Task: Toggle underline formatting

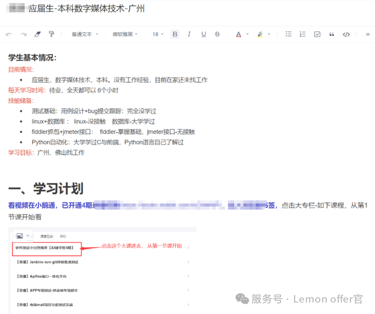Action: point(203,34)
